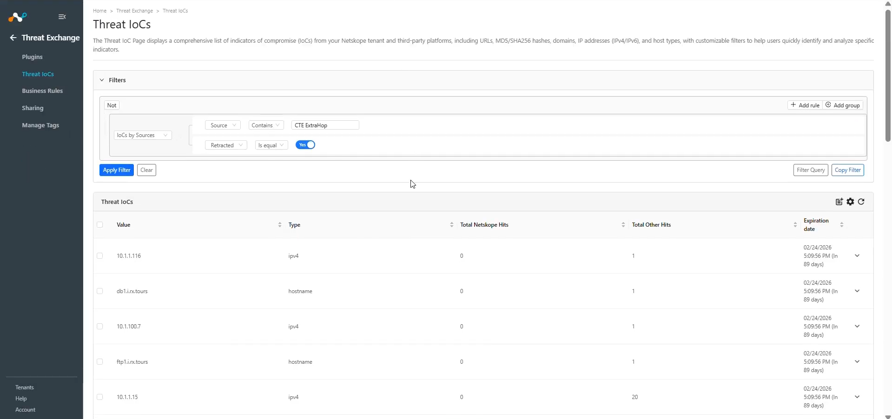
Task: Navigate to Manage Tags
Action: pos(40,125)
